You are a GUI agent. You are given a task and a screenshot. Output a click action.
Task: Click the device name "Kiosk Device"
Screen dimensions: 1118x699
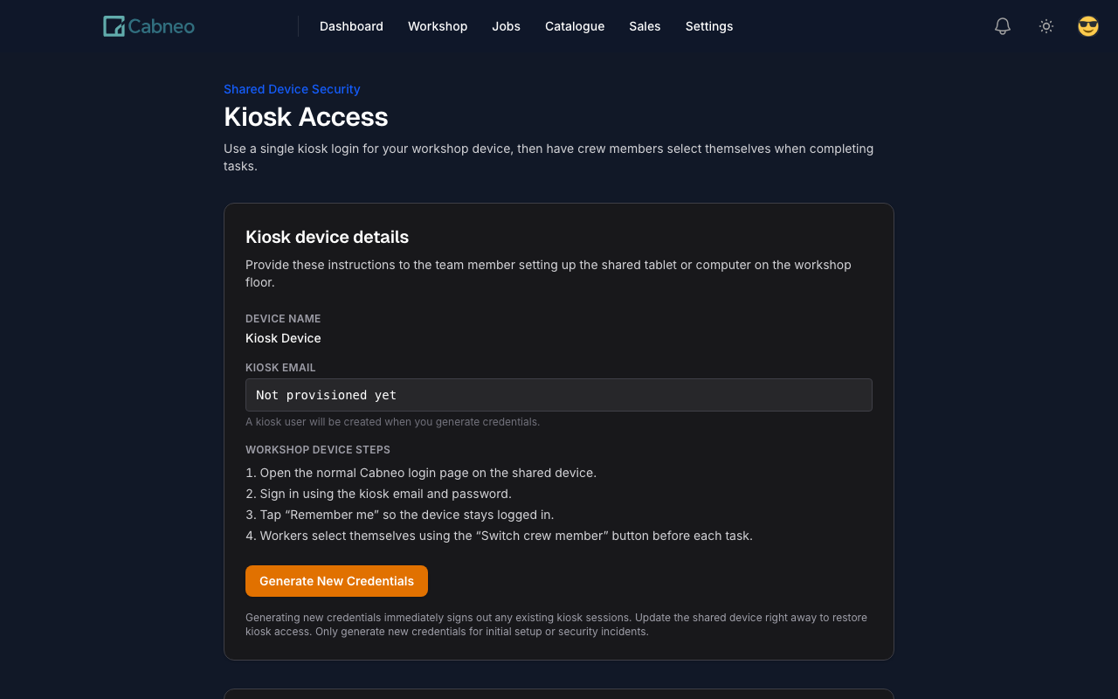coord(283,337)
